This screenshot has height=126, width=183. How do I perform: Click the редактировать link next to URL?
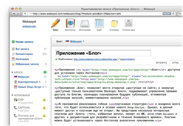[127, 59]
